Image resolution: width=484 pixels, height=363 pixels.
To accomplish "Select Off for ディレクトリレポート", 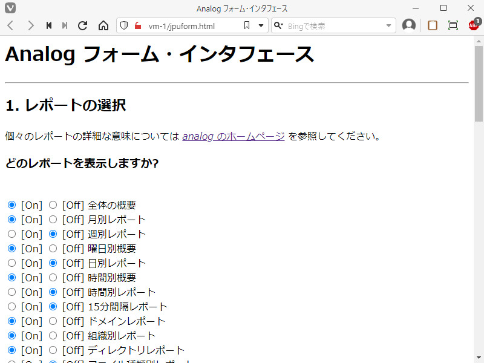I will pyautogui.click(x=53, y=350).
